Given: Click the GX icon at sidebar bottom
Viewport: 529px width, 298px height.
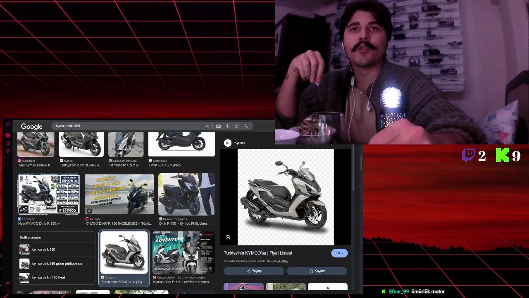Looking at the screenshot, I should (8, 284).
